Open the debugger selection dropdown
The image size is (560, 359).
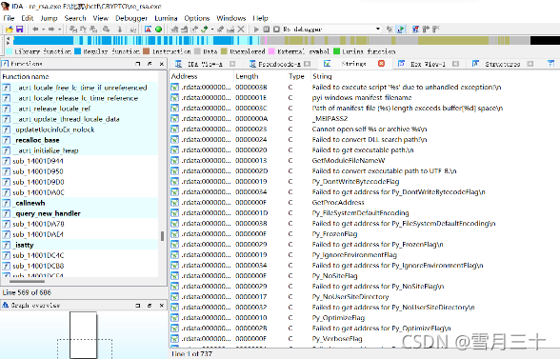pos(378,29)
